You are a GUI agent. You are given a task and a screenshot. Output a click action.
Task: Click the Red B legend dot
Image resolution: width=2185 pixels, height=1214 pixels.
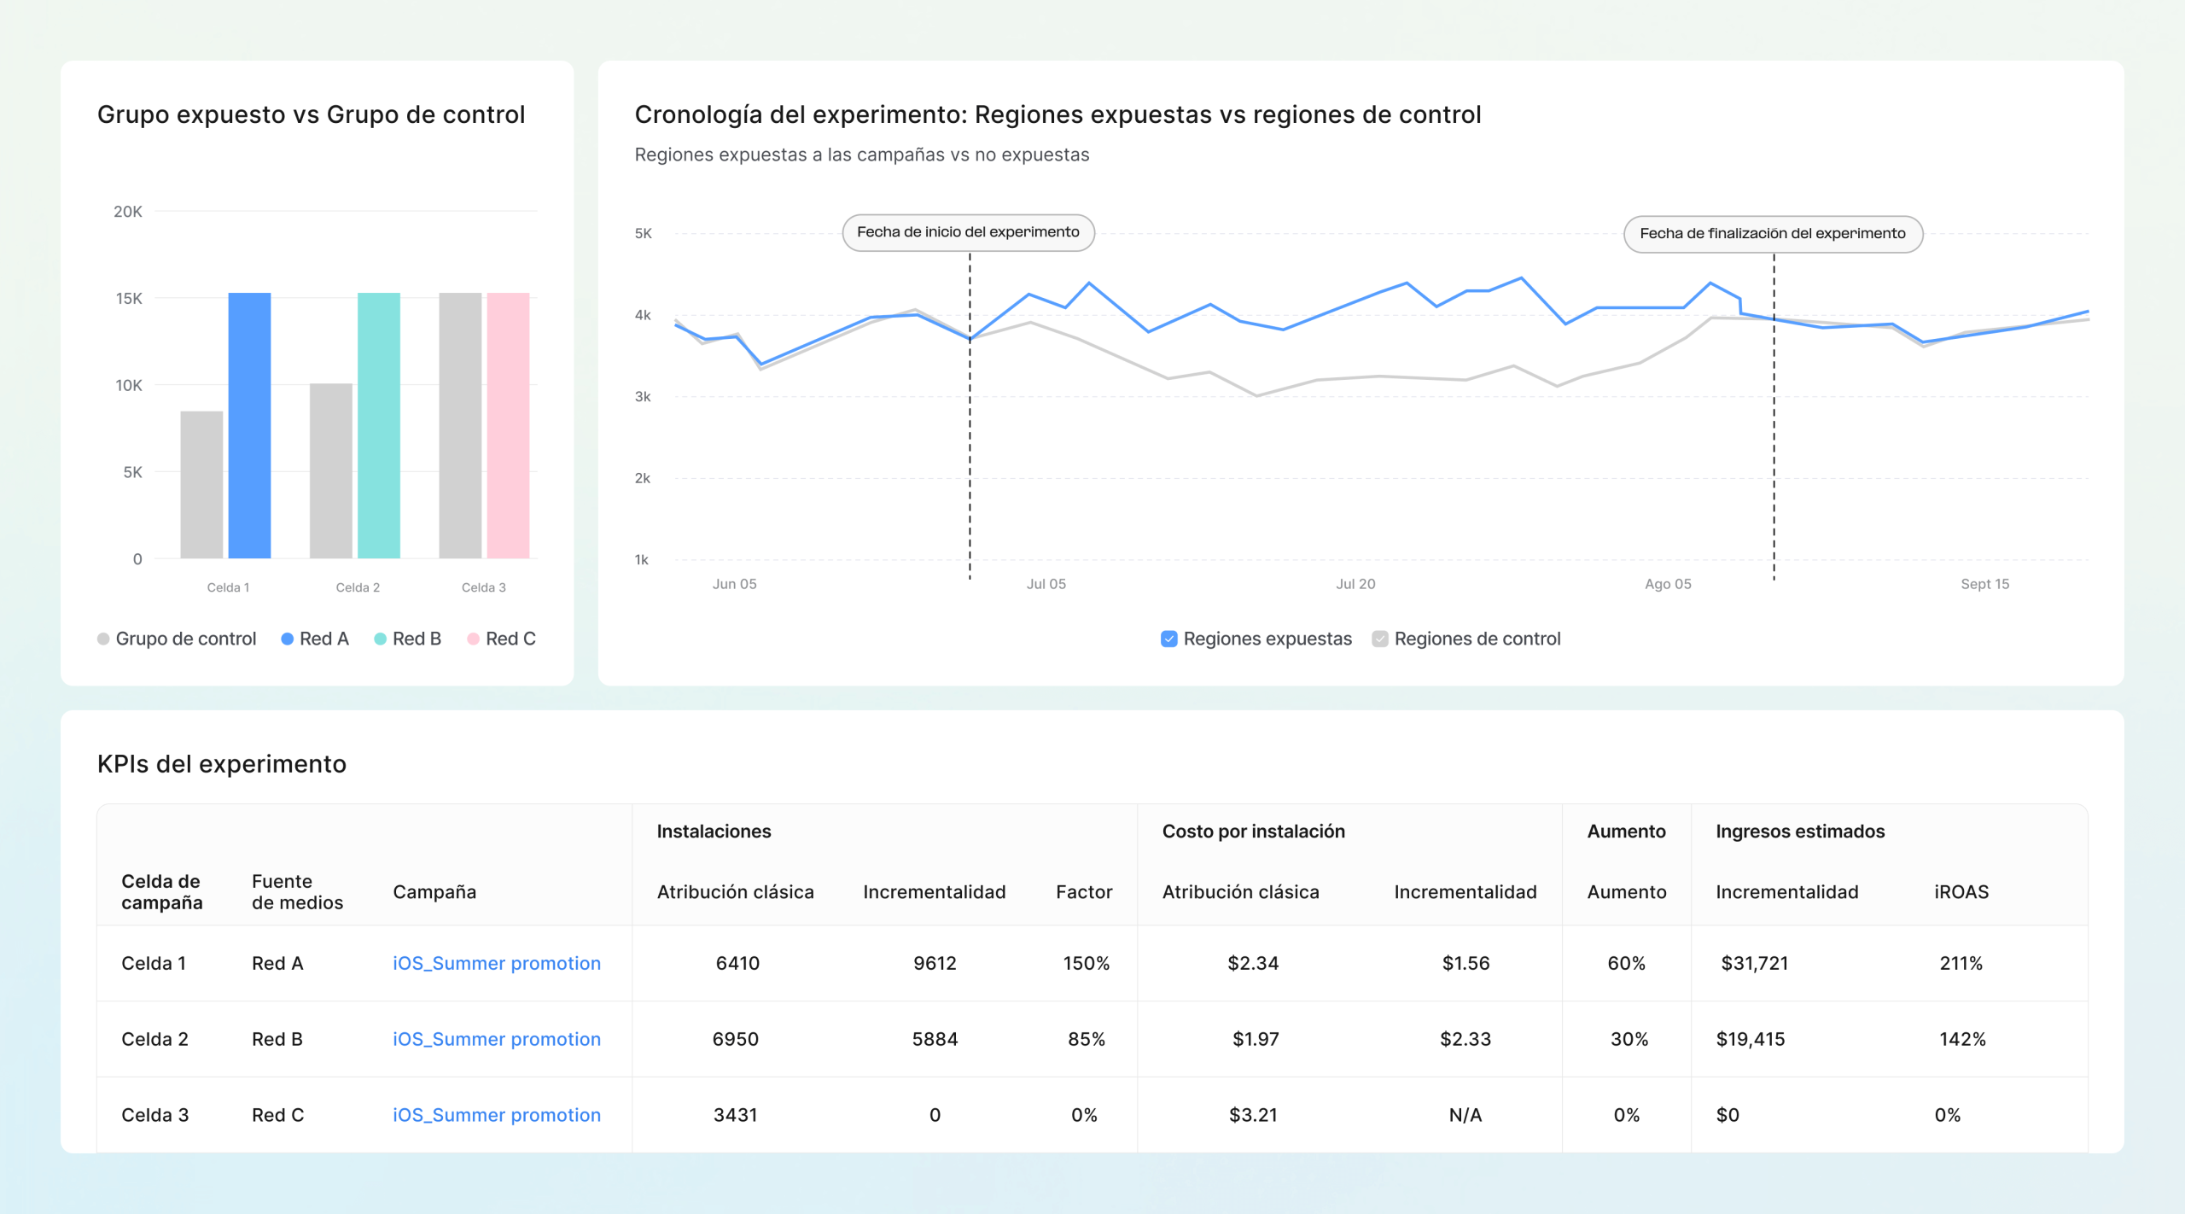[x=381, y=639]
